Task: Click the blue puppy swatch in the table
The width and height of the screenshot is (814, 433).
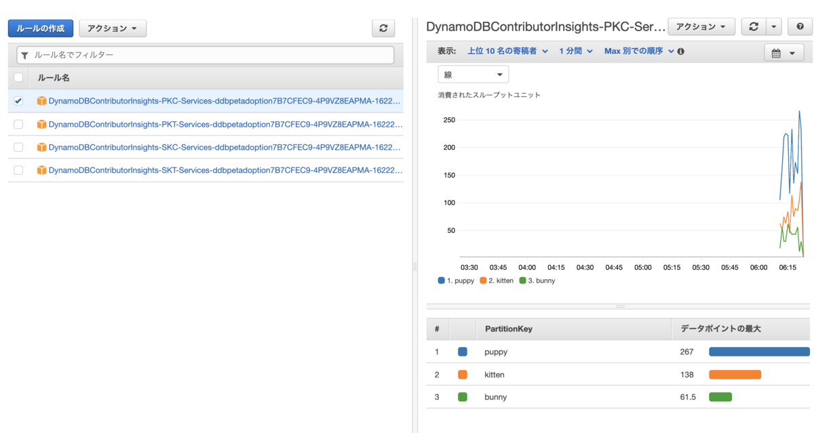Action: click(x=463, y=352)
